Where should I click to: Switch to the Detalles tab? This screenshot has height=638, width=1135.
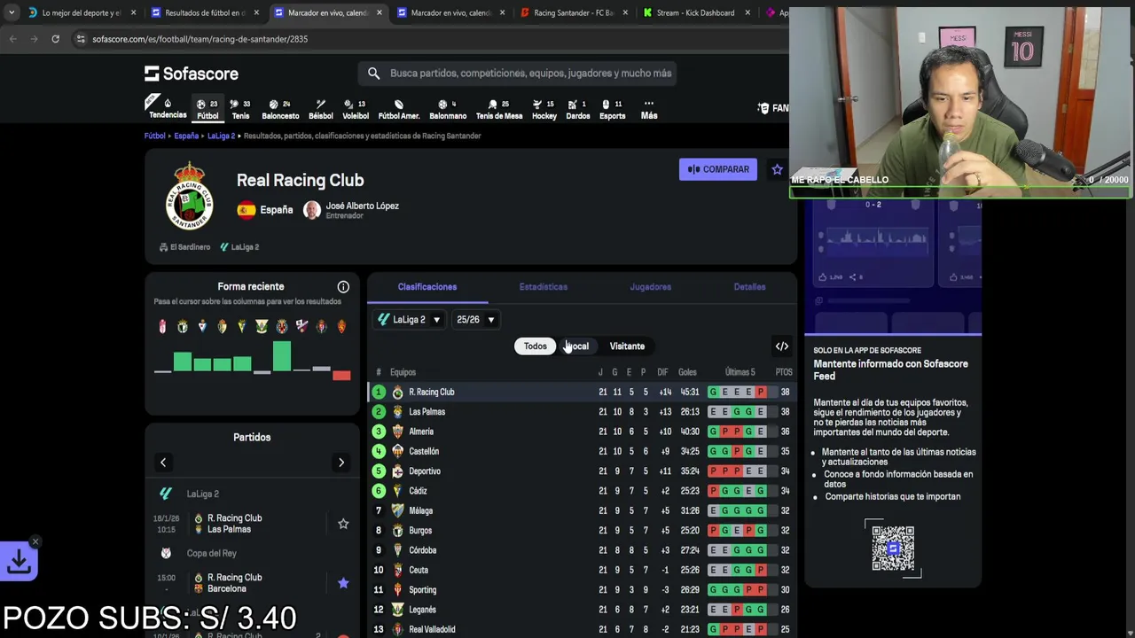749,287
